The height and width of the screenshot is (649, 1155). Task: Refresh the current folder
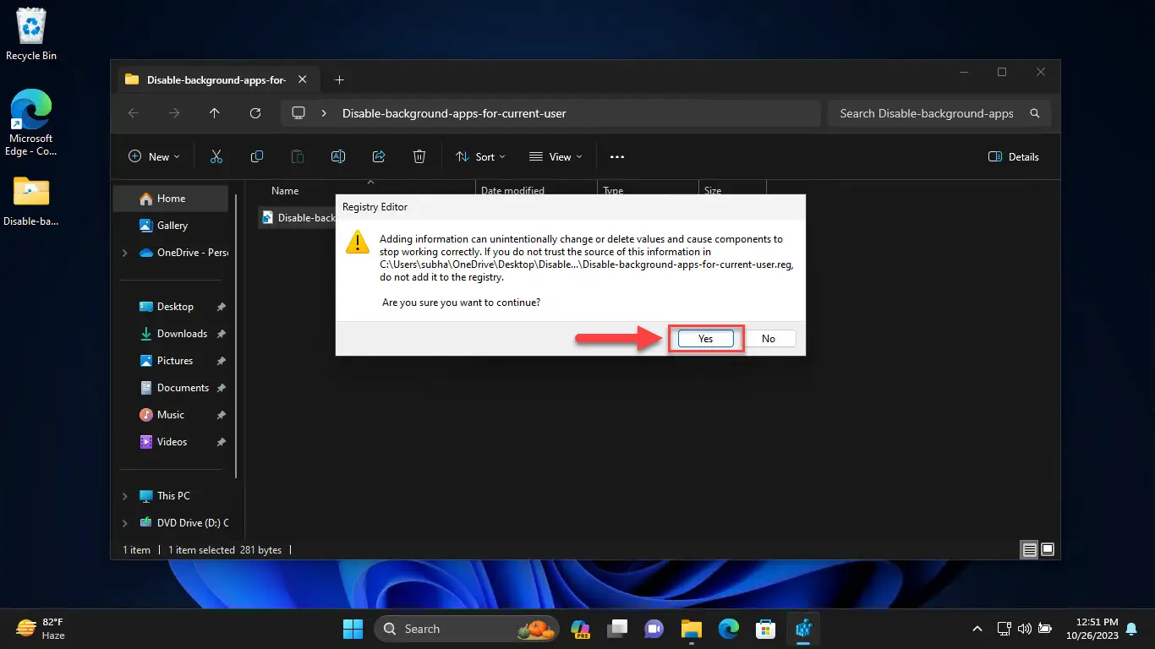coord(255,113)
